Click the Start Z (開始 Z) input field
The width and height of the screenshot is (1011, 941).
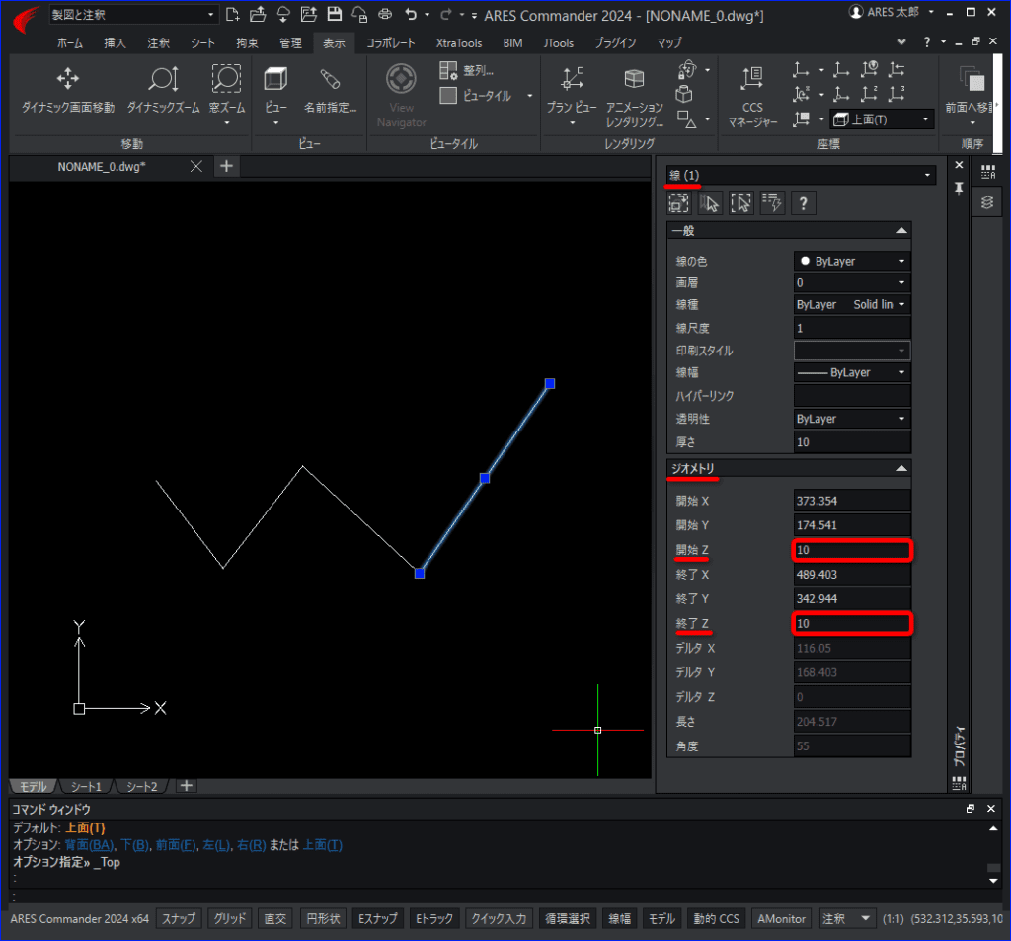(851, 550)
